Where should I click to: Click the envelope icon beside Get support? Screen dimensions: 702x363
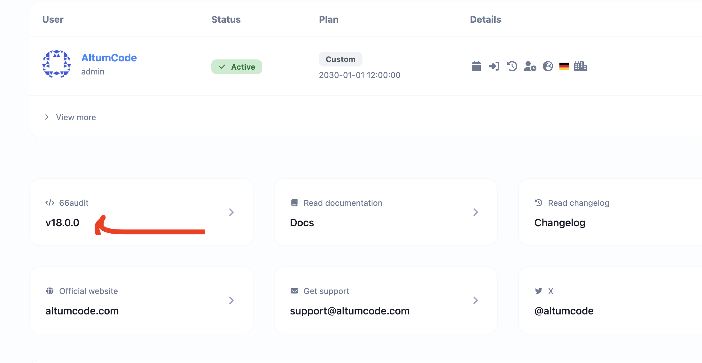pos(294,291)
